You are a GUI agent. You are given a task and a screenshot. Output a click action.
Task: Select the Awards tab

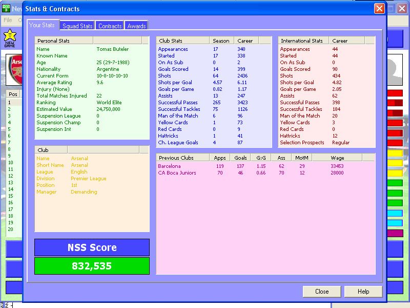(136, 26)
